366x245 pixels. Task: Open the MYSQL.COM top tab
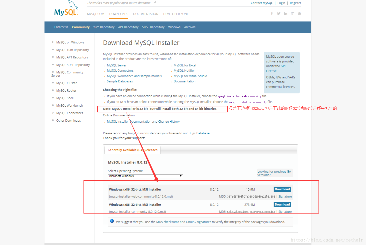pyautogui.click(x=96, y=14)
